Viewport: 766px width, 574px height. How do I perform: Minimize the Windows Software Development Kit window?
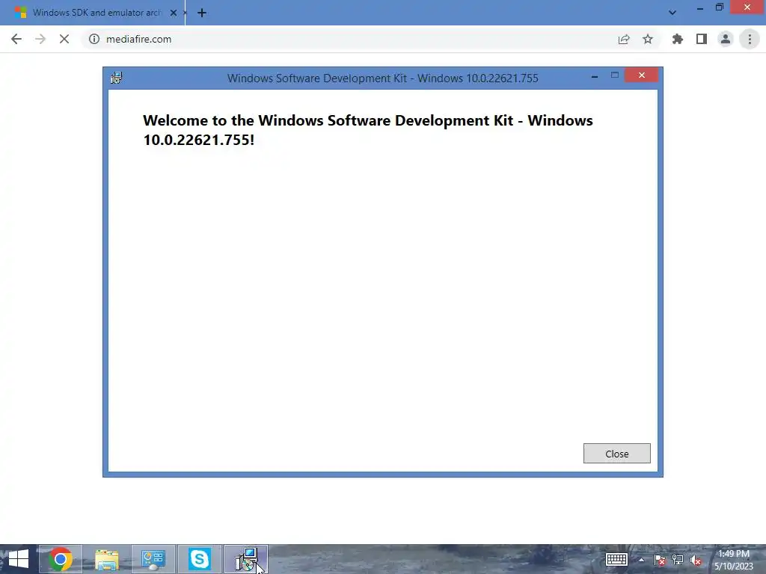point(595,76)
